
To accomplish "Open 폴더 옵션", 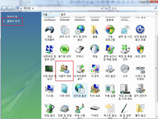I will coord(140,110).
